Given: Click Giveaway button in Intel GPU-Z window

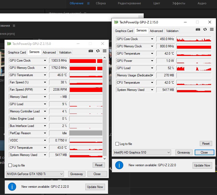Looking at the screenshot, I should 184,153.
